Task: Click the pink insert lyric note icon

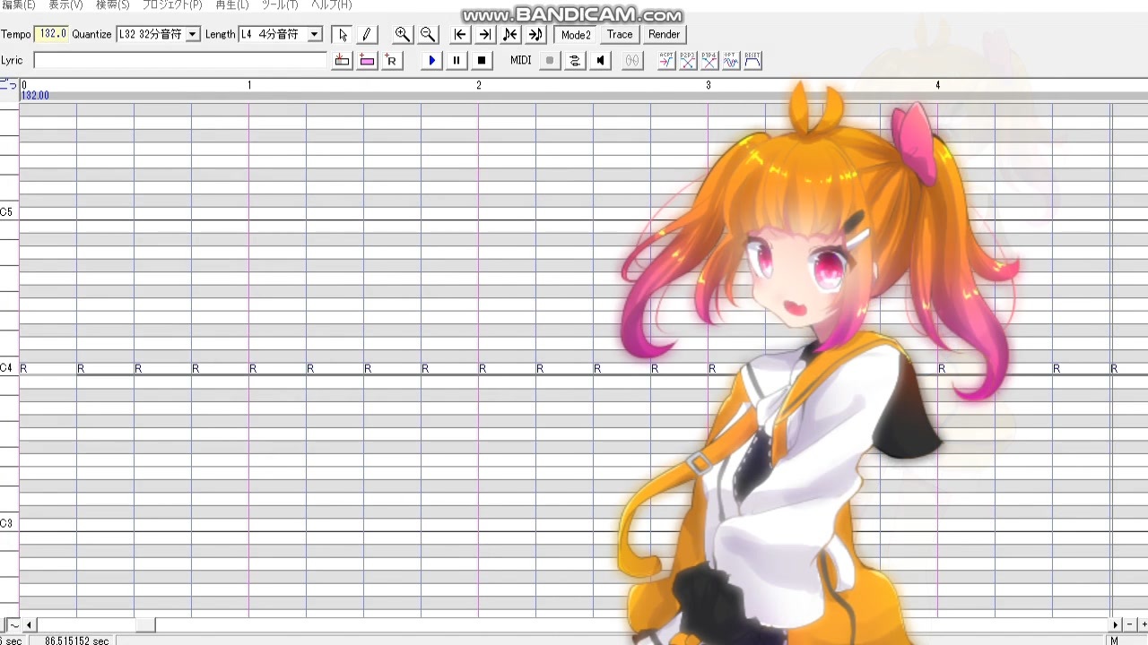Action: pos(367,61)
